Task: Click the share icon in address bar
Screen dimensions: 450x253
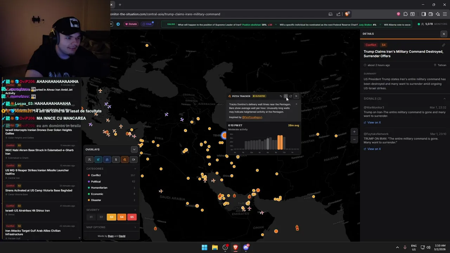Action: pos(338,14)
